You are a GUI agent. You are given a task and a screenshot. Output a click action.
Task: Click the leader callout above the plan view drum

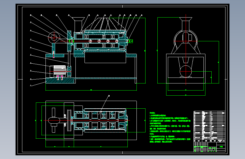[x=104, y=105]
